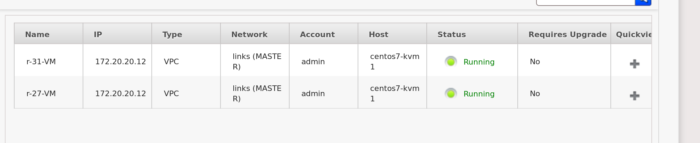Viewport: 700px width, 143px height.
Task: Sort table by Name column header
Action: click(x=37, y=34)
